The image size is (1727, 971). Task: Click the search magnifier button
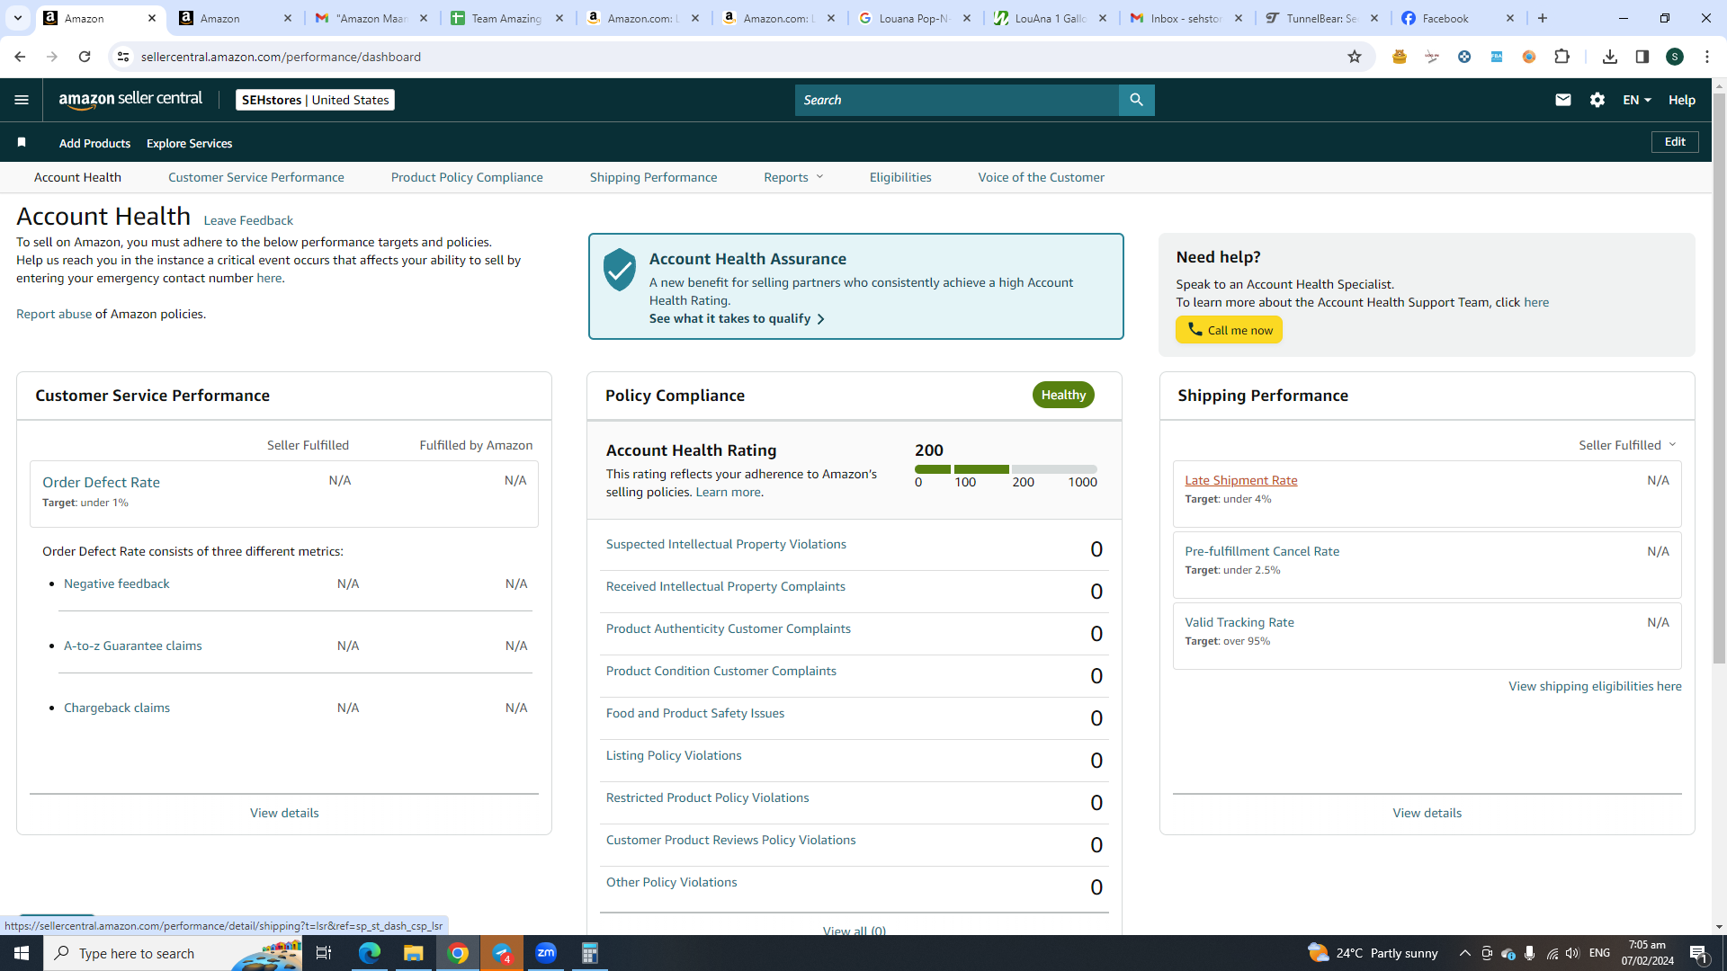1136,100
